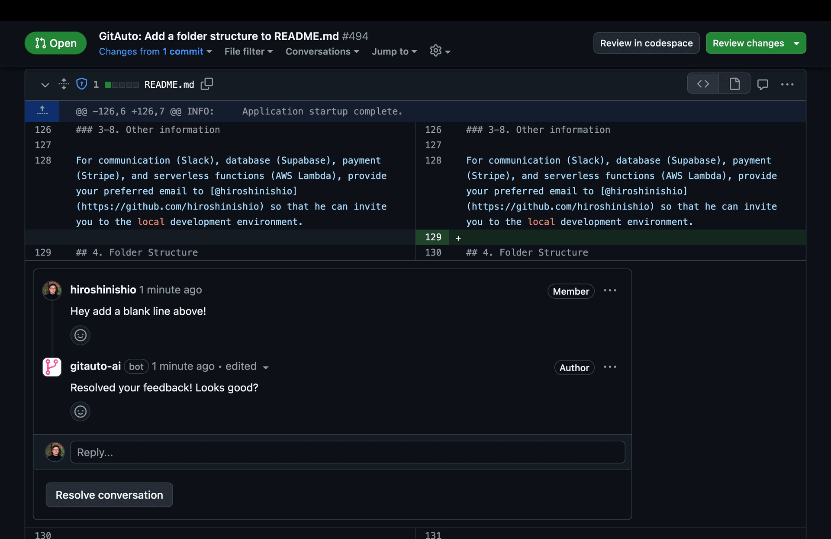Expand hidden diff lines above the hunk
Image resolution: width=831 pixels, height=539 pixels.
point(42,111)
